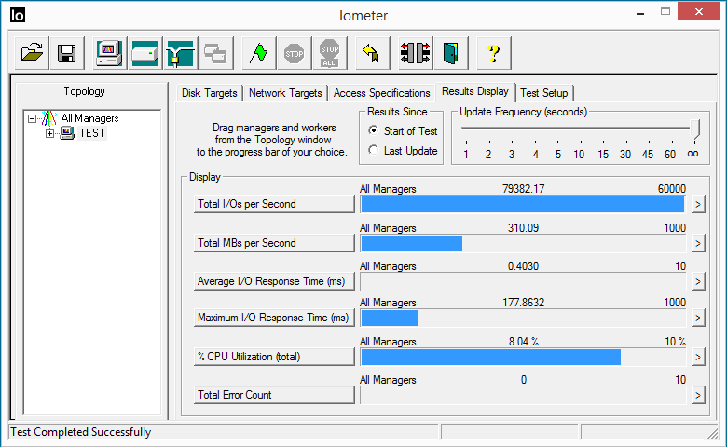Click the TEST manager computer icon
This screenshot has height=447, width=727.
pyautogui.click(x=67, y=133)
